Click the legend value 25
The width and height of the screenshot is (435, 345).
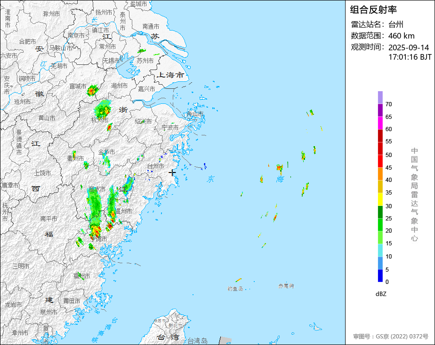[x=388, y=219]
